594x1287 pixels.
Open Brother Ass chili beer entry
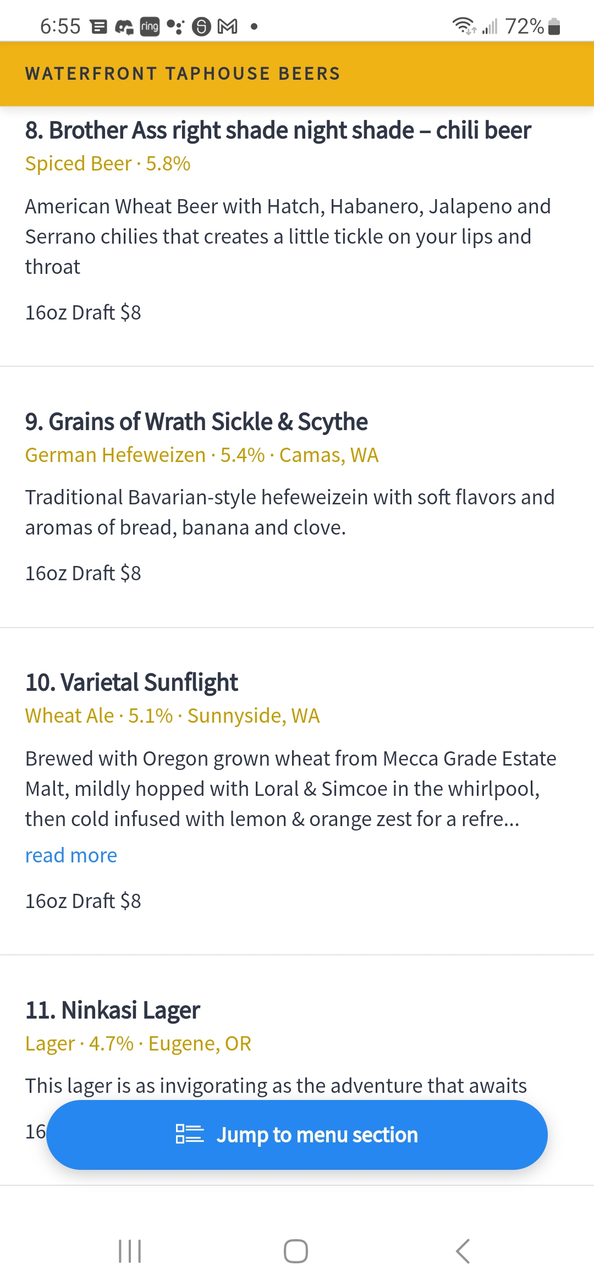[x=278, y=131]
